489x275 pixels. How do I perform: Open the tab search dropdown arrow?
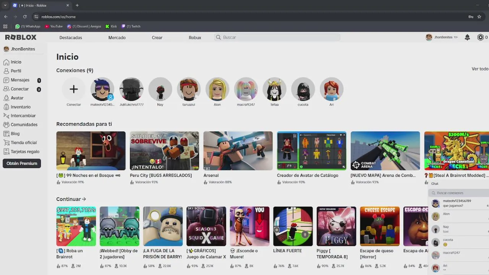(5, 5)
